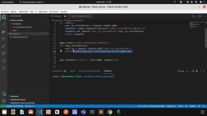Image resolution: width=207 pixels, height=116 pixels.
Task: Open Explorer views and more actions menu
Action: (46, 16)
